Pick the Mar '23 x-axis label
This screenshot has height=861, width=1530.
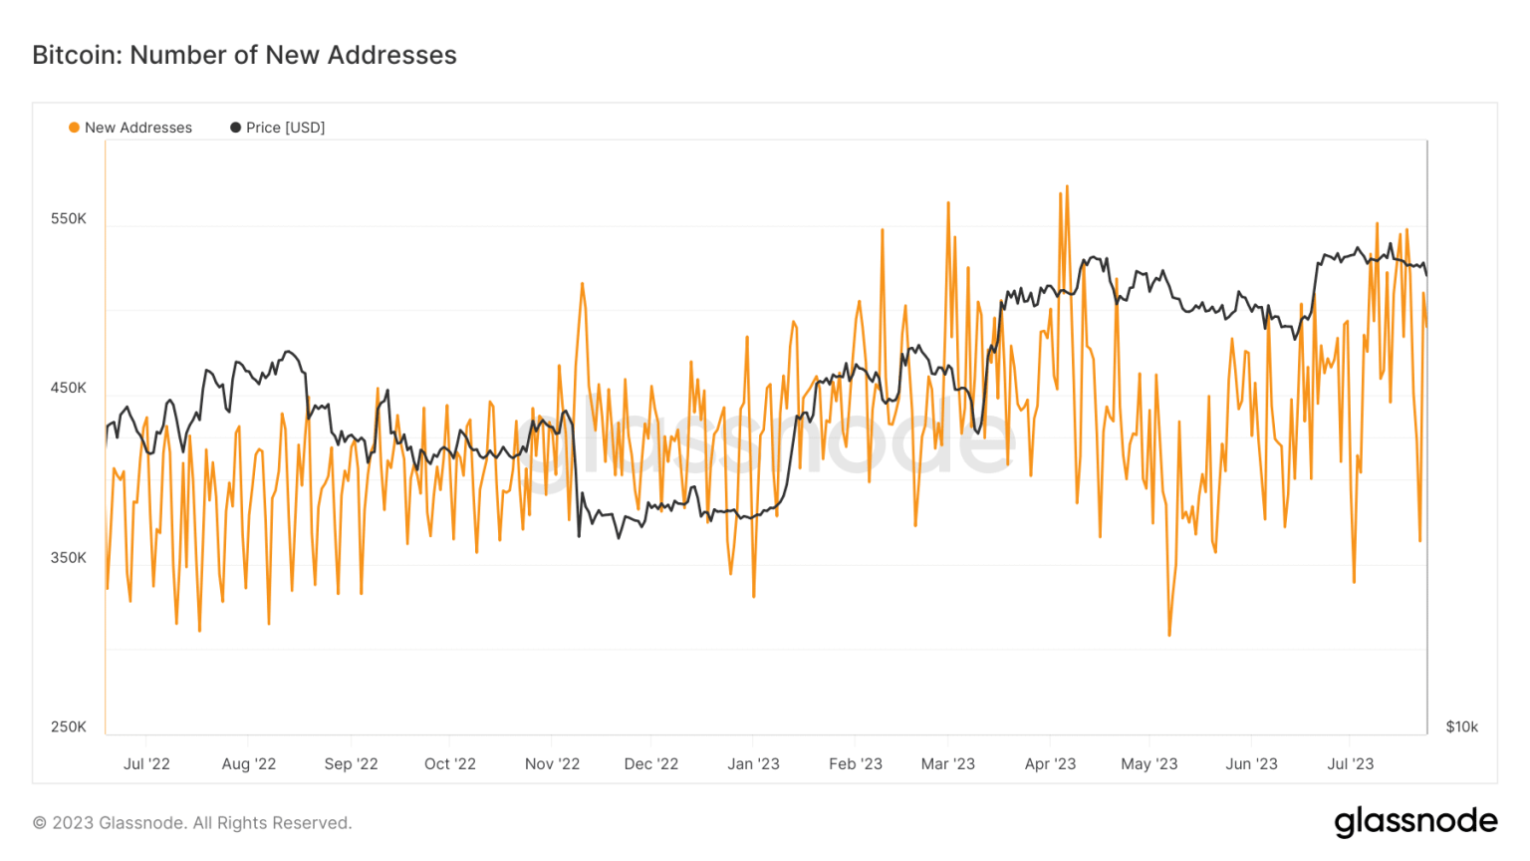947,763
